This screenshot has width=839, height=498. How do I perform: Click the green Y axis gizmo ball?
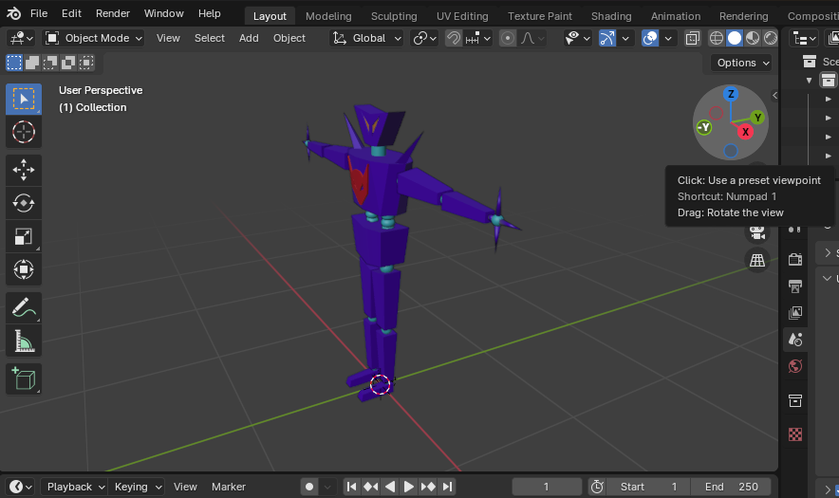tap(757, 118)
